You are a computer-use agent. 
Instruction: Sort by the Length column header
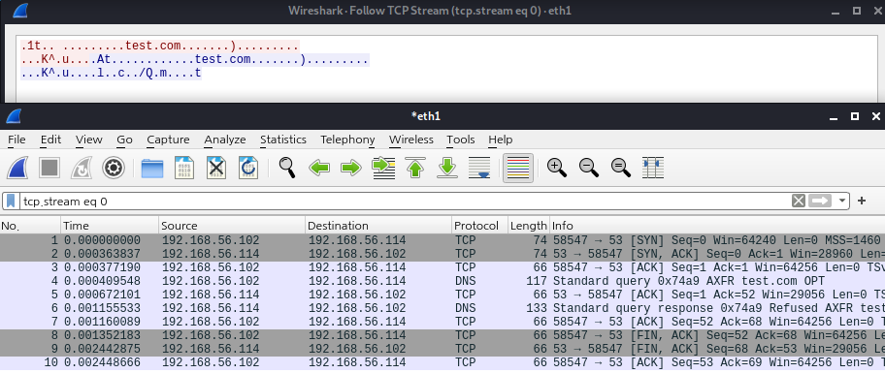pyautogui.click(x=528, y=226)
